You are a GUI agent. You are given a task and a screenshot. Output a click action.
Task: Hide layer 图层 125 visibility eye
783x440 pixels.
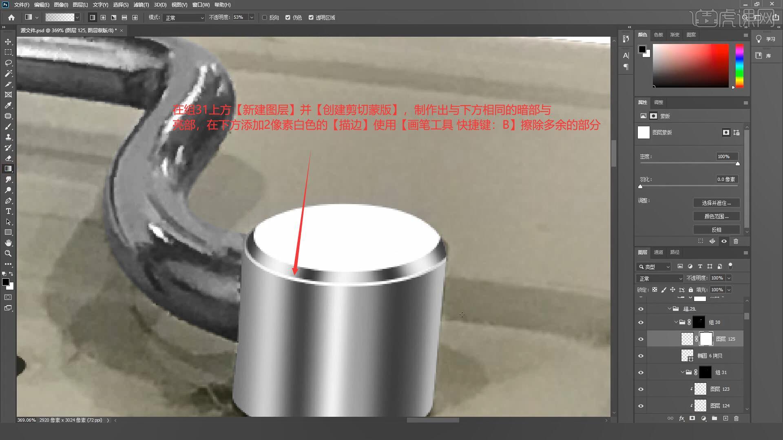click(x=641, y=339)
